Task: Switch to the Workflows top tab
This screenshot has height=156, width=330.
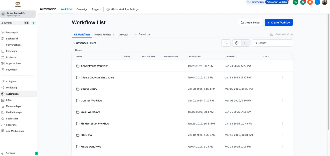Action: tap(67, 9)
